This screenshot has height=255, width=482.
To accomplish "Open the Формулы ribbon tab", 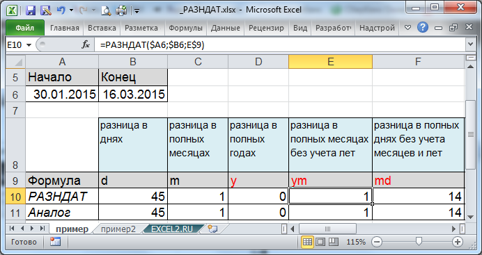I will click(x=186, y=28).
